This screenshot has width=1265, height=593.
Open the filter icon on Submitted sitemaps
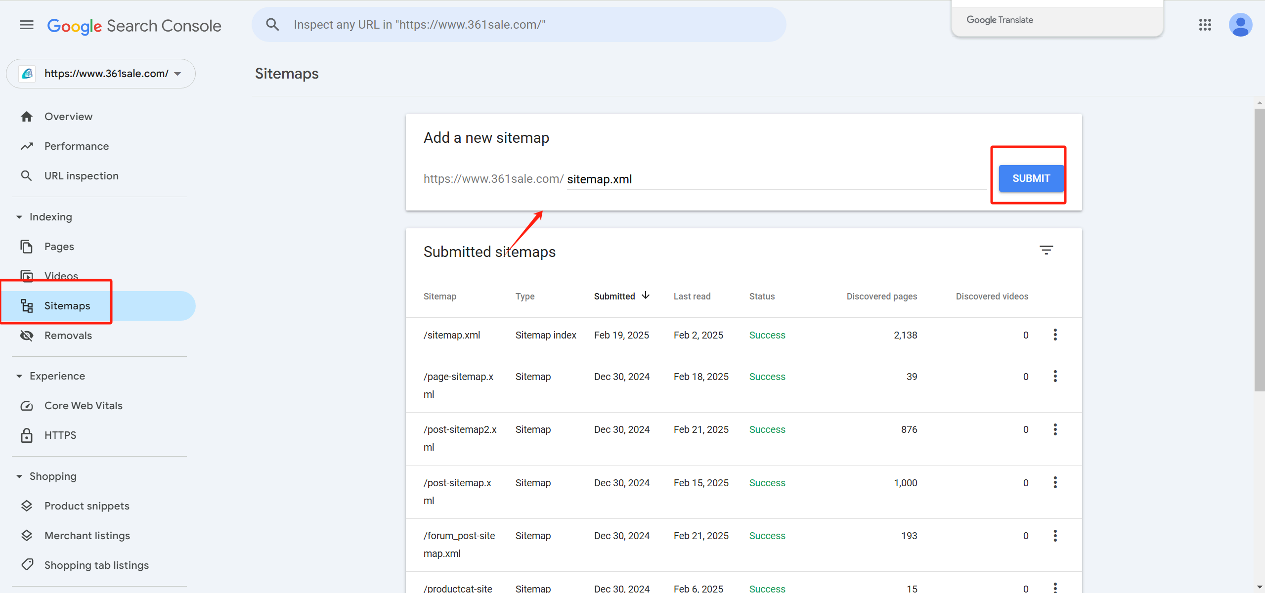[x=1047, y=250]
